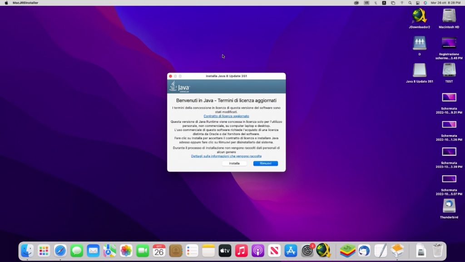Open the Schermata 2022-10 5.07 PM screenshot file

(x=449, y=179)
